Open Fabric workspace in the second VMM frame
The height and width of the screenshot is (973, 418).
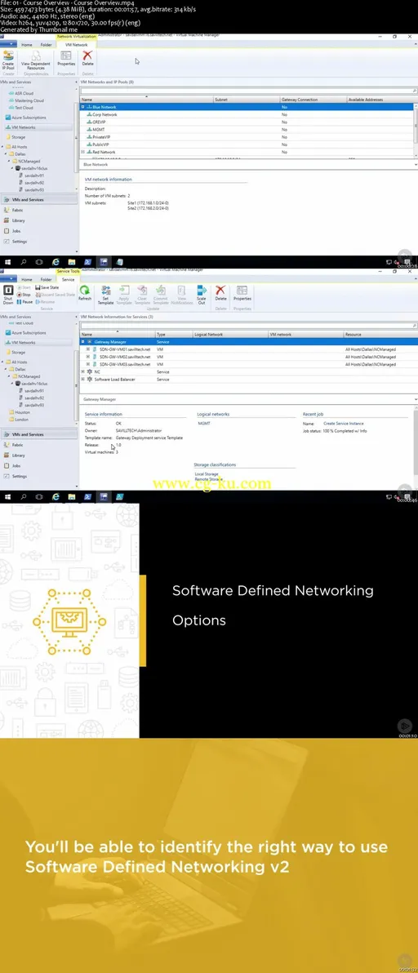coord(18,445)
